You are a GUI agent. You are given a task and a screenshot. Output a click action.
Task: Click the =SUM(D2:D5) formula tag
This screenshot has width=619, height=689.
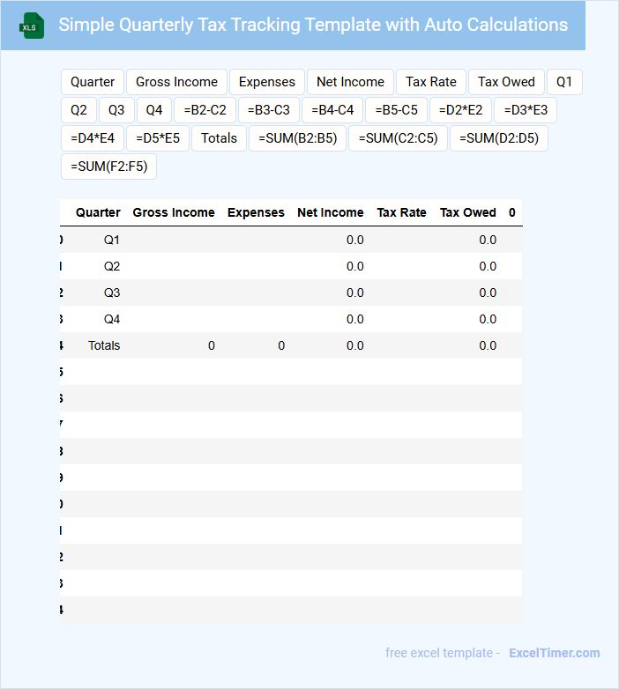coord(499,138)
